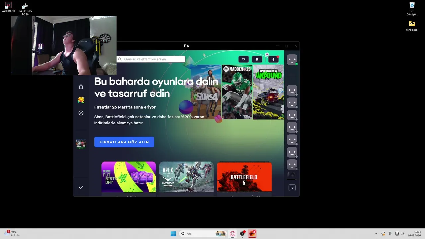Click the sync update tray icon
Image resolution: width=425 pixels, height=239 pixels.
pos(383,234)
